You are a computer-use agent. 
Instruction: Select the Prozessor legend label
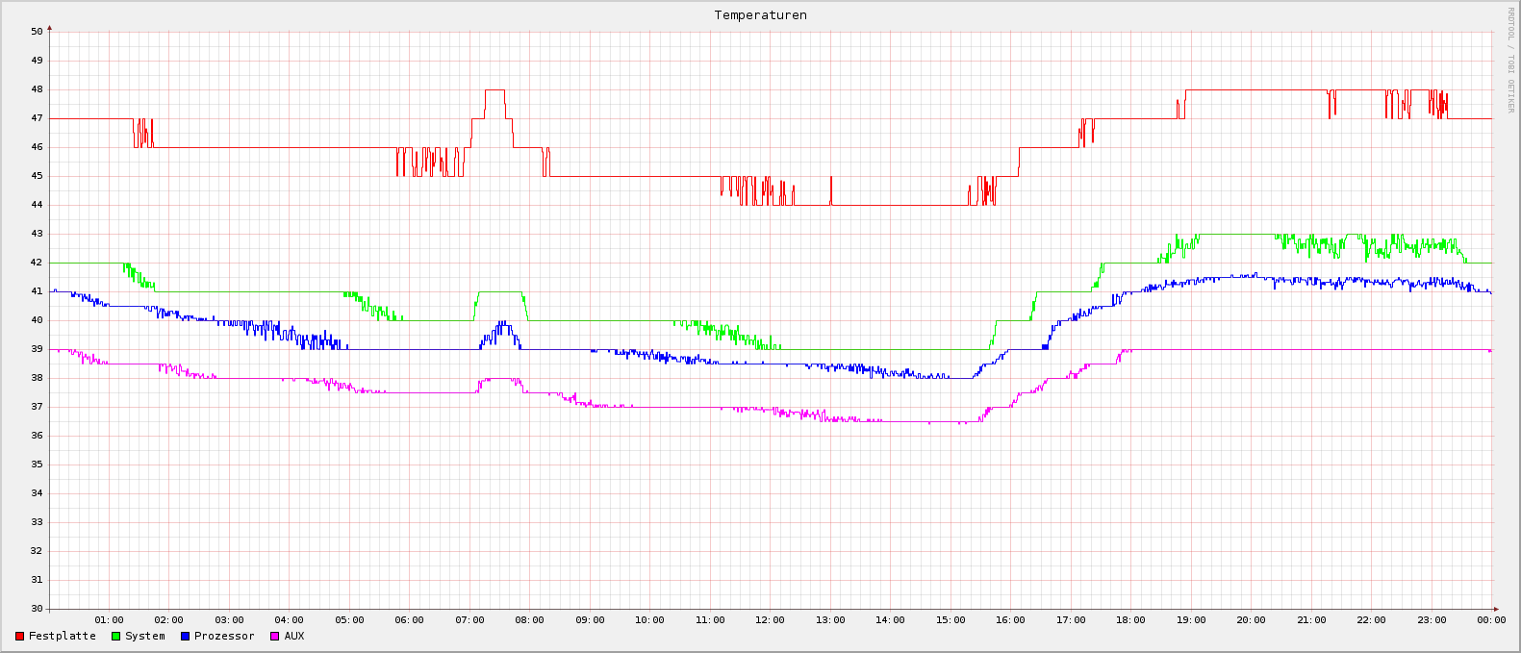click(224, 637)
